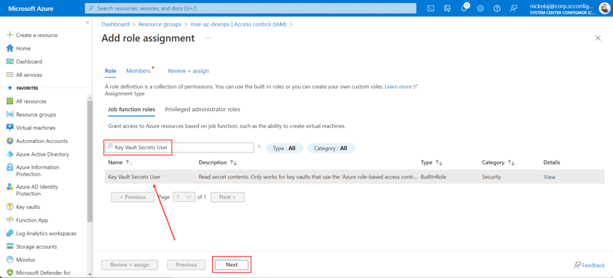Click the Microsoft Azure logo text

tap(31, 8)
